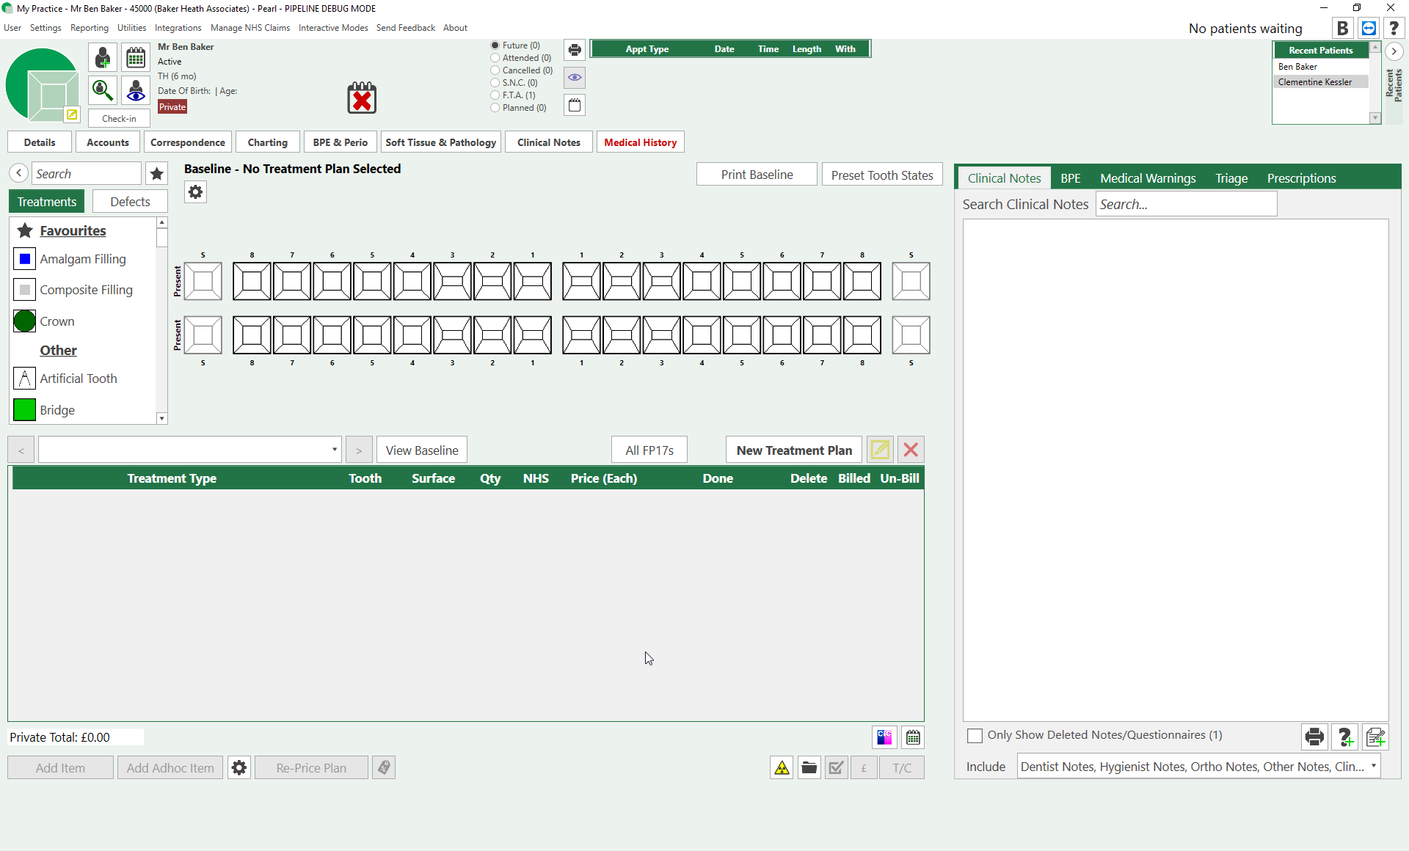Screen dimensions: 1409x851
Task: Click the add clinical note icon
Action: (x=1376, y=737)
